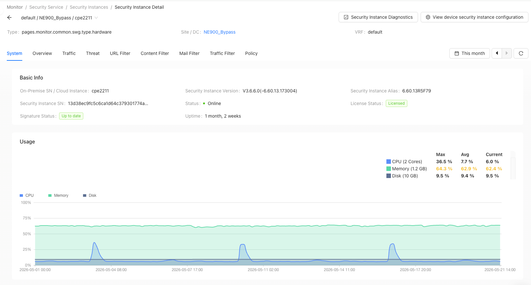Click Disk current value 9.5 %
This screenshot has height=285, width=531.
pos(492,176)
